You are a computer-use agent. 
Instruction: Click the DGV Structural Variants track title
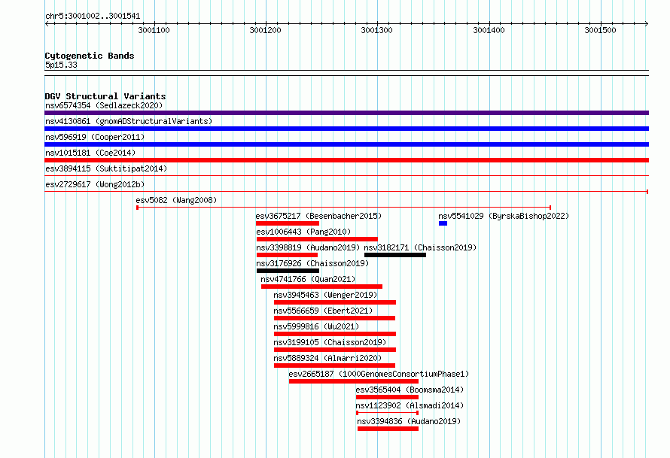pyautogui.click(x=105, y=96)
